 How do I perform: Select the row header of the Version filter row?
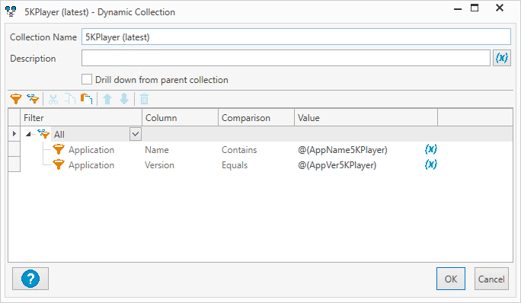14,164
